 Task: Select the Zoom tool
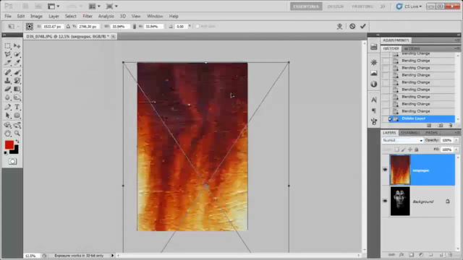(x=17, y=133)
